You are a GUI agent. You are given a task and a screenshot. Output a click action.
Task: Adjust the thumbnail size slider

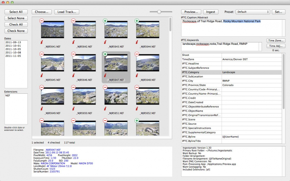pyautogui.click(x=159, y=12)
